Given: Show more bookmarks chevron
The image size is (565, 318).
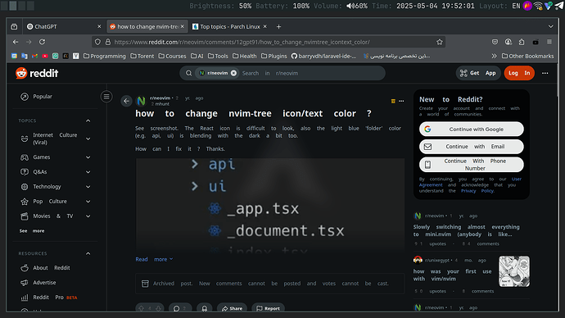Looking at the screenshot, I should pos(494,56).
